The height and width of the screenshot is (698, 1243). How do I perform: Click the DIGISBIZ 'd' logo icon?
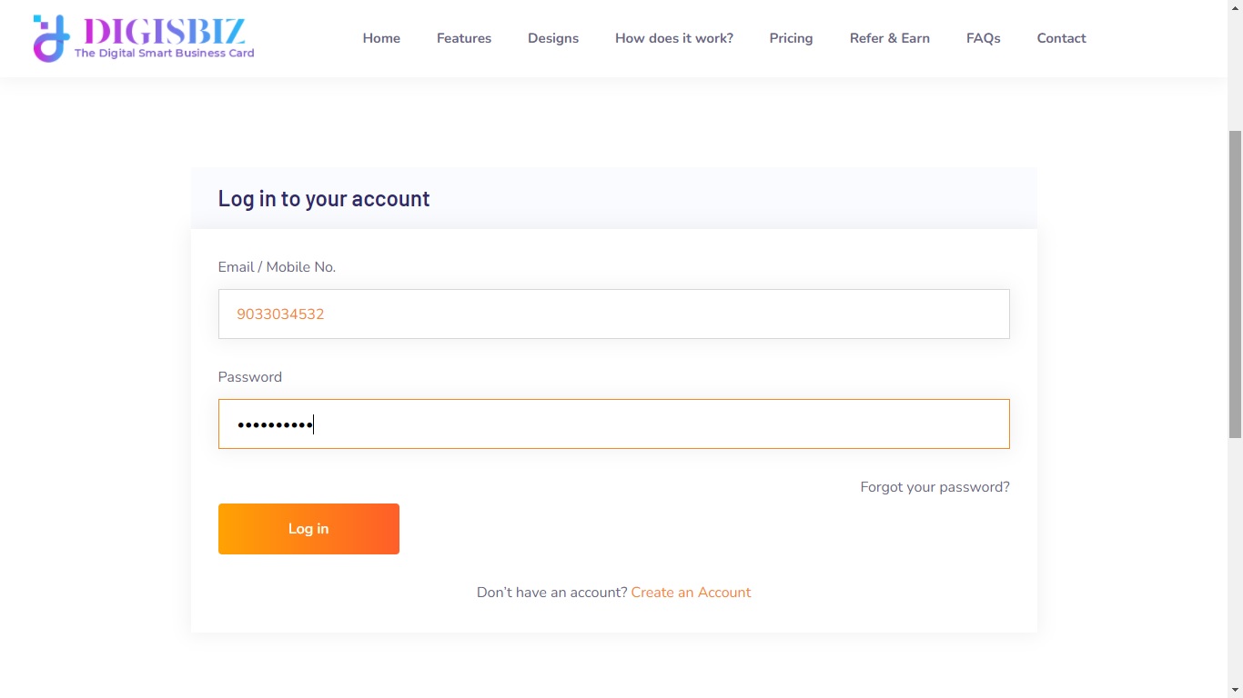(x=51, y=38)
